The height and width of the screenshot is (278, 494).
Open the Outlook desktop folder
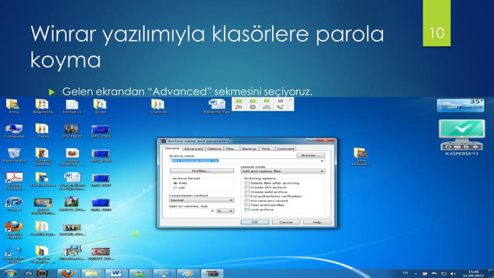click(158, 106)
